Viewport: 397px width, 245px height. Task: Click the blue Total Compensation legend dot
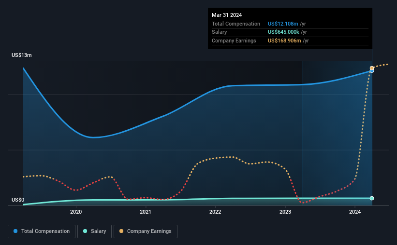[15, 231]
